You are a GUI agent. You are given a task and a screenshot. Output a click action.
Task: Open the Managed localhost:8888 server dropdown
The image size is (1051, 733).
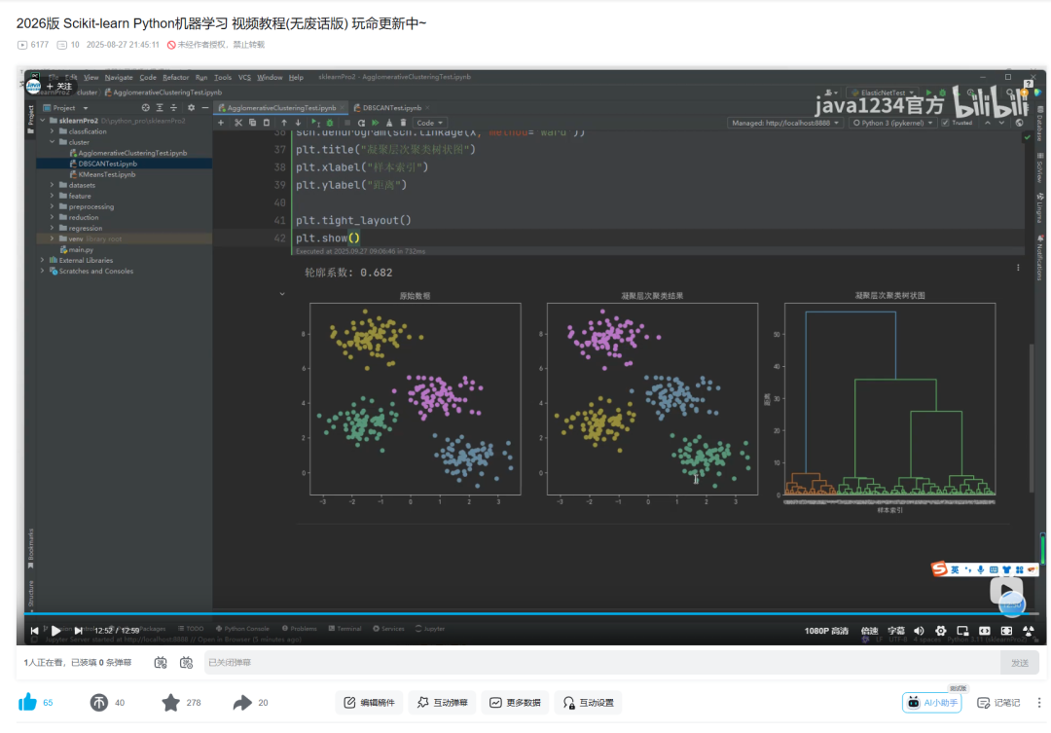coord(785,123)
